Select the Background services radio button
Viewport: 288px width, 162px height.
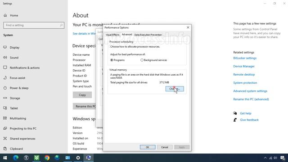[x=142, y=60]
